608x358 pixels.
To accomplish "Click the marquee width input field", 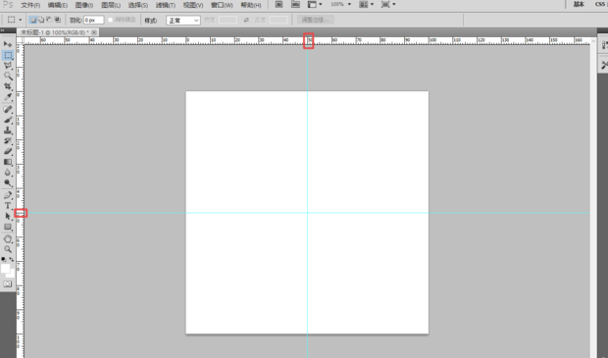I will (x=228, y=20).
